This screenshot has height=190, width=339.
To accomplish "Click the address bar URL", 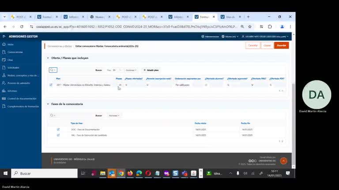I will 136,27.
